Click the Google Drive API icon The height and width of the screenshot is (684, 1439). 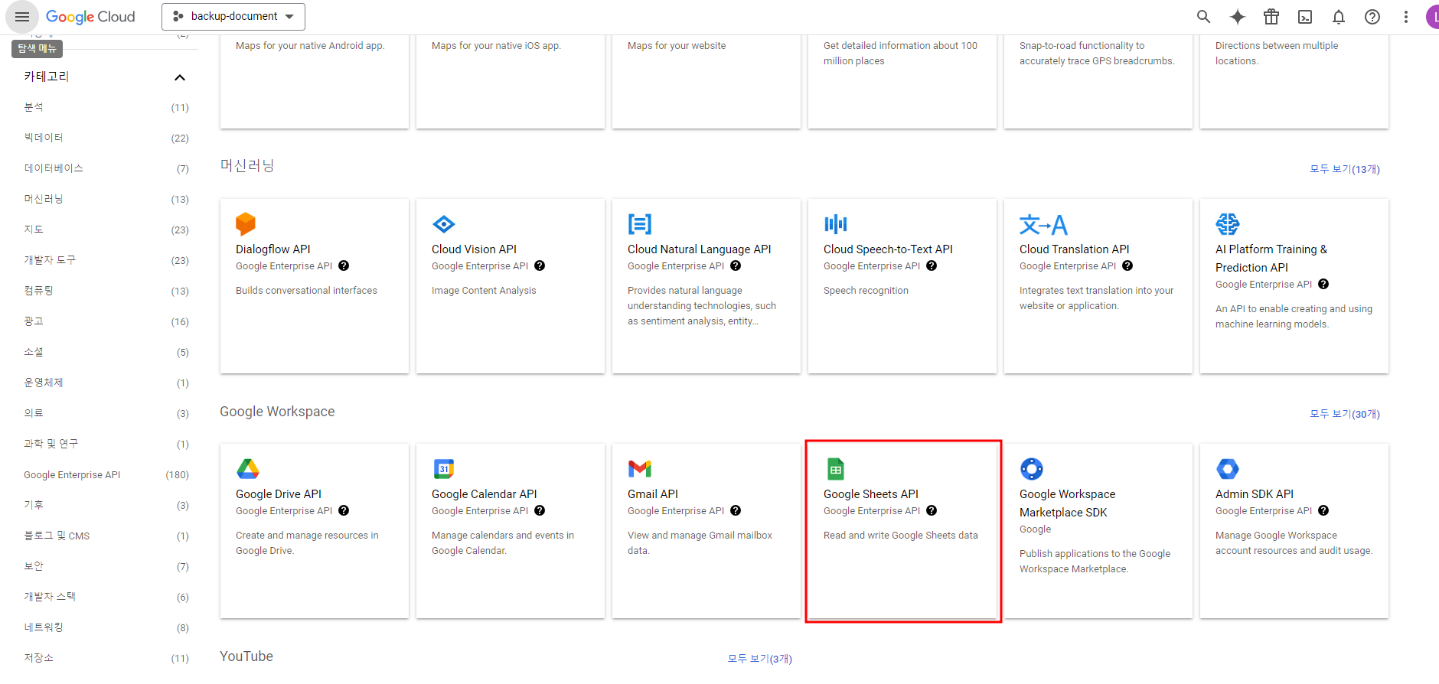point(248,469)
